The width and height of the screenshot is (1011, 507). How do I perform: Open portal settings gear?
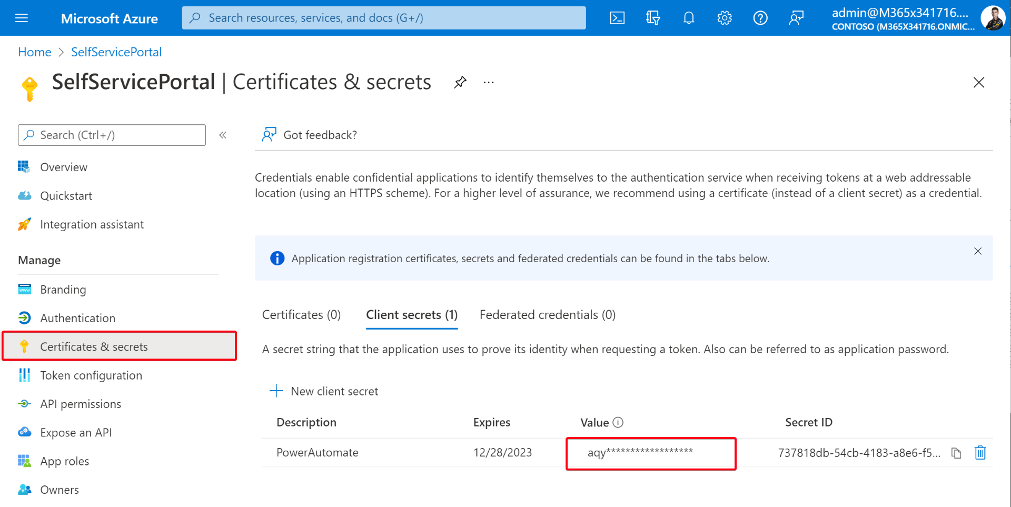(x=725, y=18)
